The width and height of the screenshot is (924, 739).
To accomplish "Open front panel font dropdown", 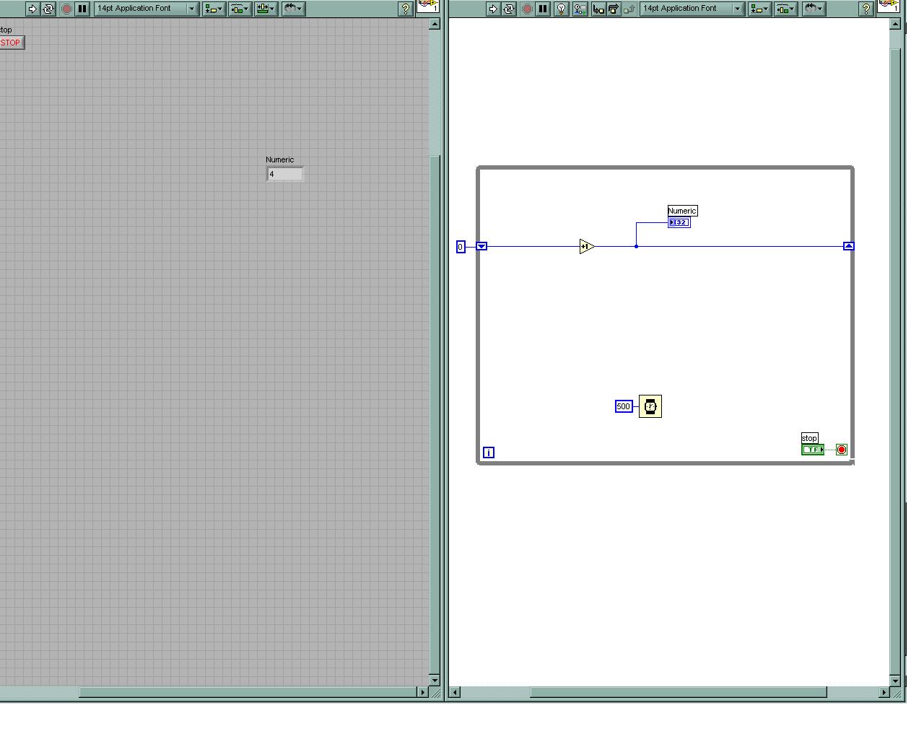I will [x=147, y=9].
